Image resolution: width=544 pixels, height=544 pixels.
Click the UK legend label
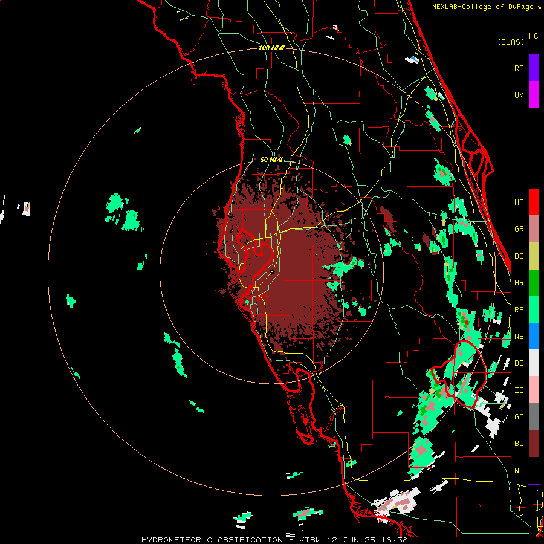pos(519,95)
